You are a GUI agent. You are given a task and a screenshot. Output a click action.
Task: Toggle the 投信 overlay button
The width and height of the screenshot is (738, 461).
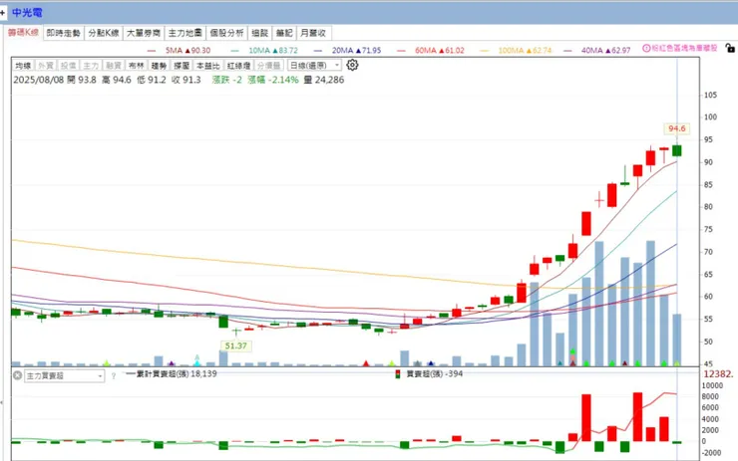[68, 66]
